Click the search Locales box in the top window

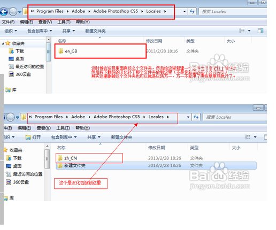coord(233,12)
